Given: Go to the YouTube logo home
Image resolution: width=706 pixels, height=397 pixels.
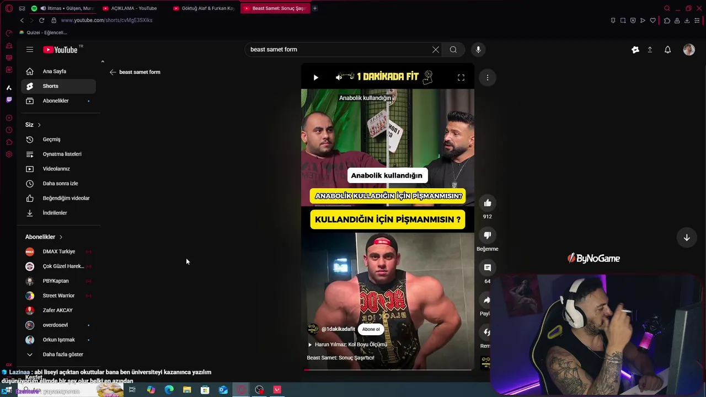Looking at the screenshot, I should (x=60, y=50).
